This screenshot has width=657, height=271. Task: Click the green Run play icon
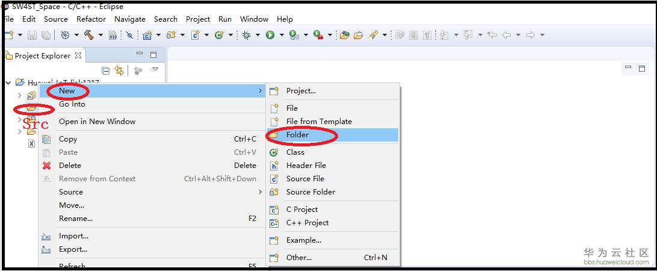tap(270, 36)
